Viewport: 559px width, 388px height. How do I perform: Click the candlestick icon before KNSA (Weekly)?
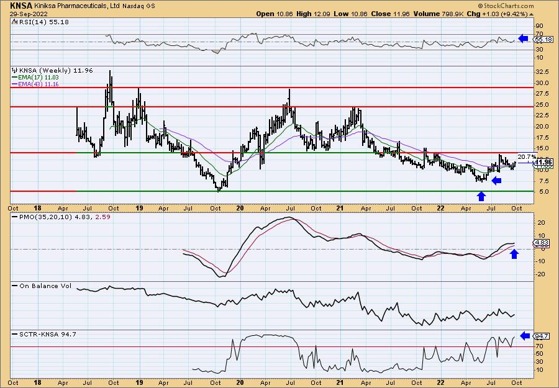[15, 71]
